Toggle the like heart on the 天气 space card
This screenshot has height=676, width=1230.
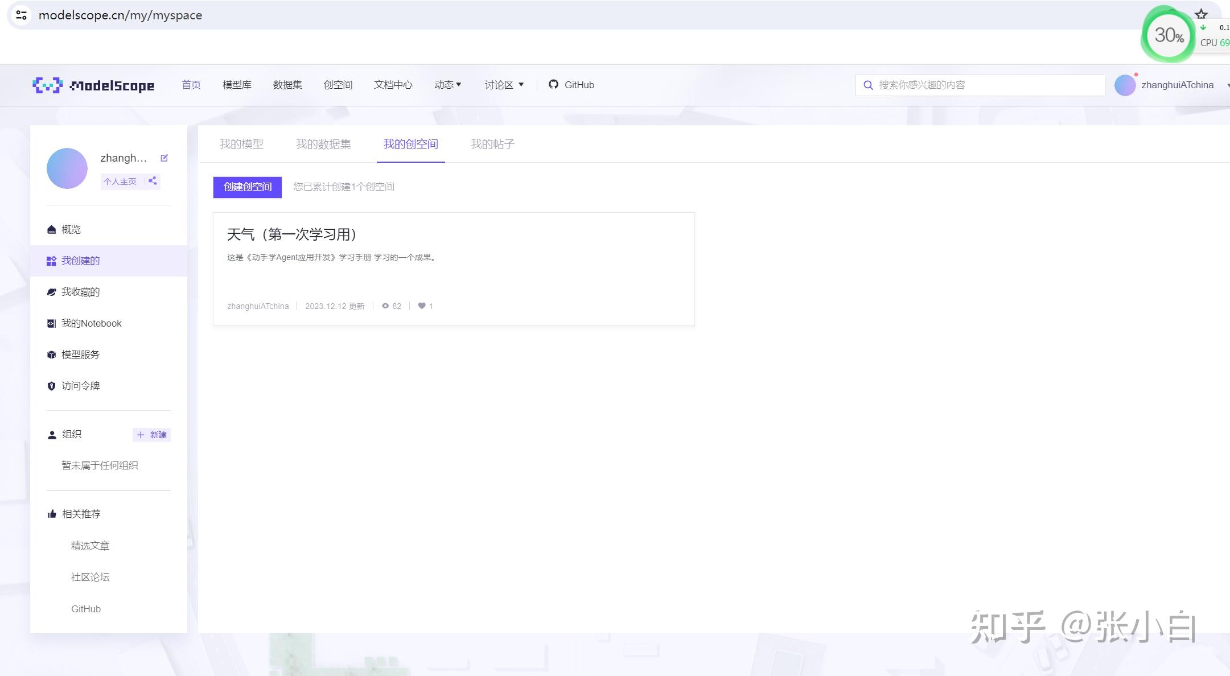coord(421,306)
